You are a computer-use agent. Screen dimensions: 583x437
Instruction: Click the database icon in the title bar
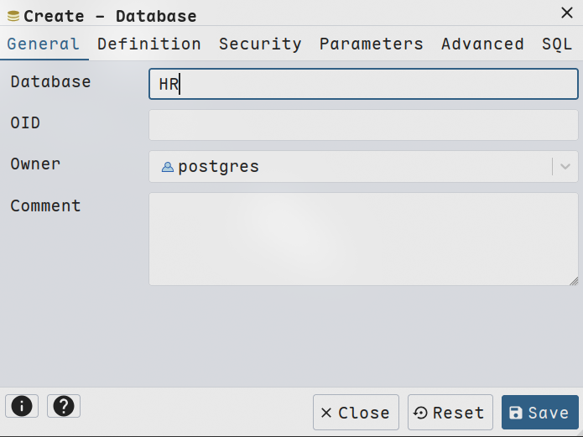pos(13,16)
